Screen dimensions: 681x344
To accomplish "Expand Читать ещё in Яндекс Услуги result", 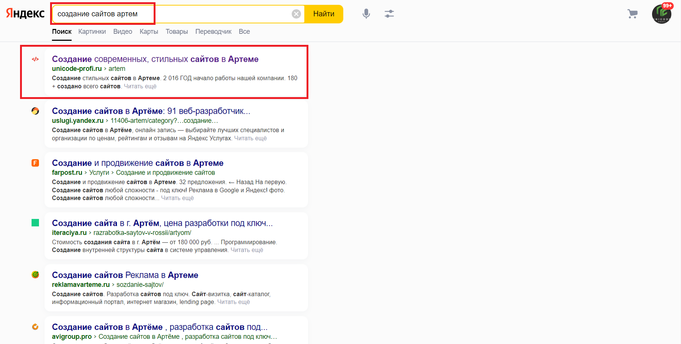I will 251,138.
